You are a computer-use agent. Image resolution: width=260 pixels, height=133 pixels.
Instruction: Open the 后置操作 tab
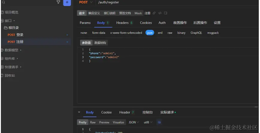(200, 23)
